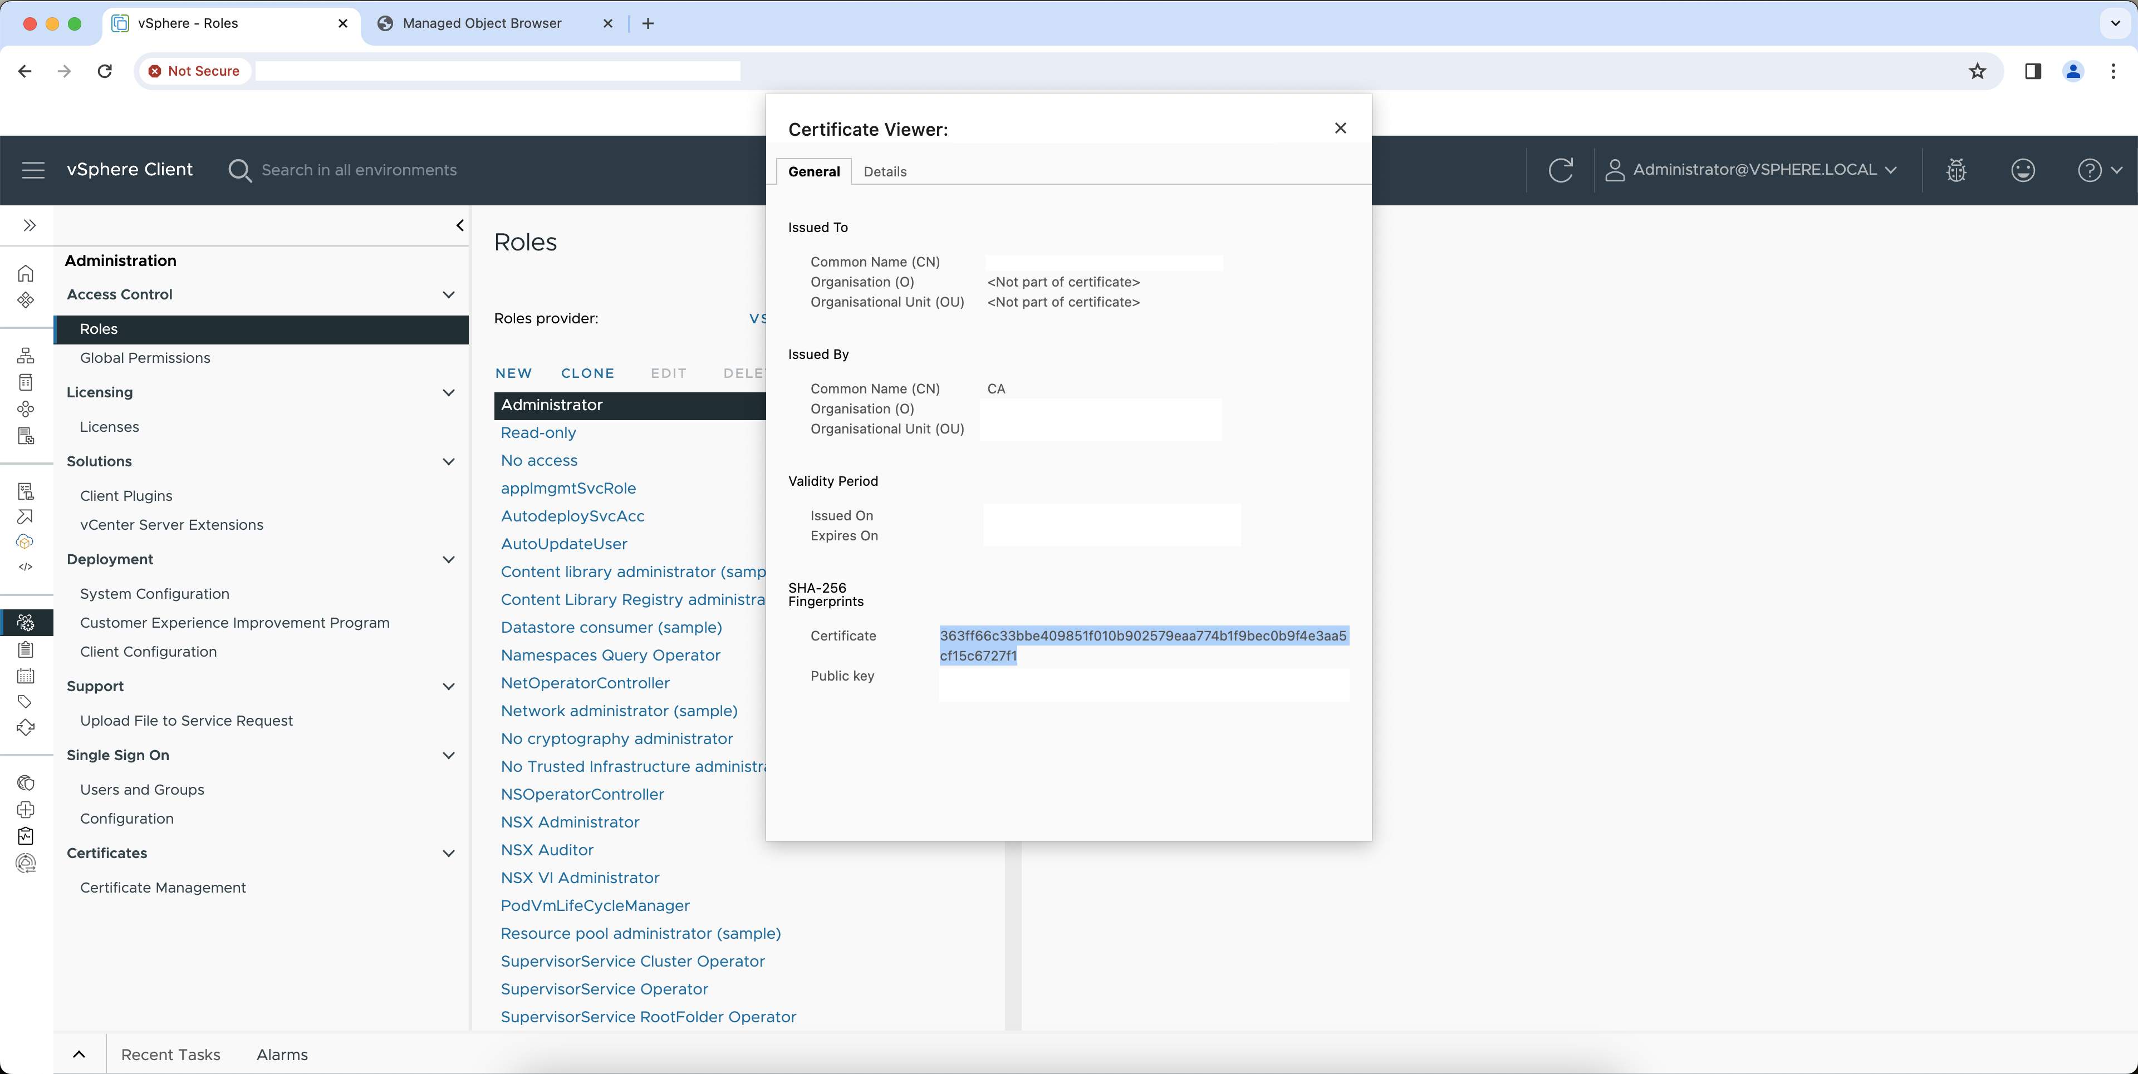The image size is (2138, 1074).
Task: Switch to the Details tab in Certificate Viewer
Action: [885, 171]
